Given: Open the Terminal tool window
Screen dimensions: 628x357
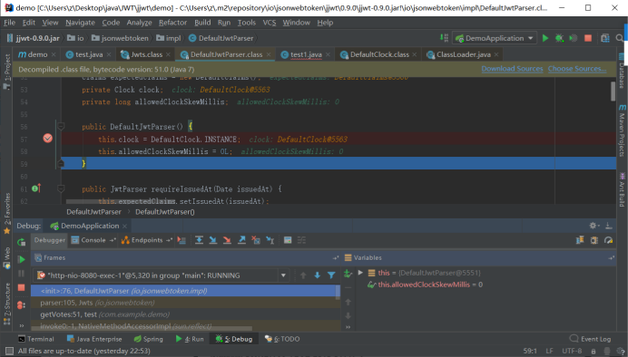Looking at the screenshot, I should [x=36, y=339].
